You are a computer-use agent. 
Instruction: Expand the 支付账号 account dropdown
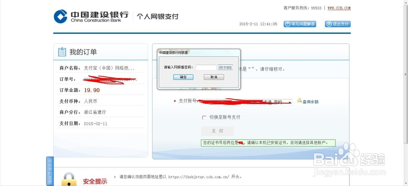pyautogui.click(x=290, y=102)
